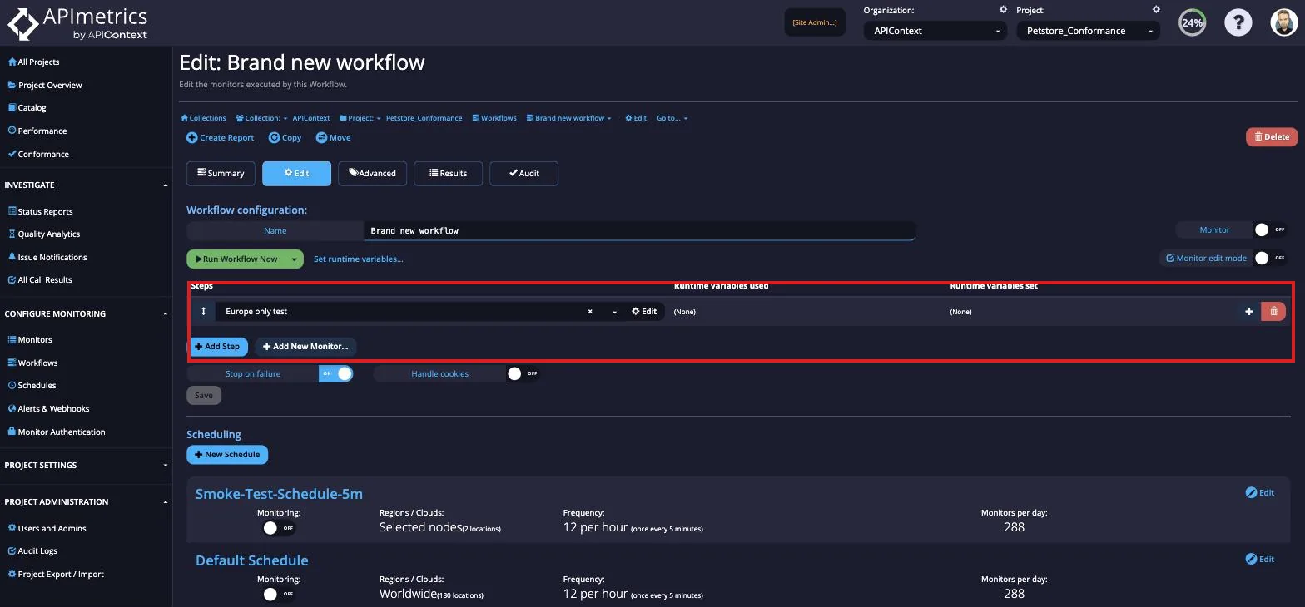Open the Petstore_Conformance project dropdown
Screen dimensions: 1305x607
point(1089,31)
